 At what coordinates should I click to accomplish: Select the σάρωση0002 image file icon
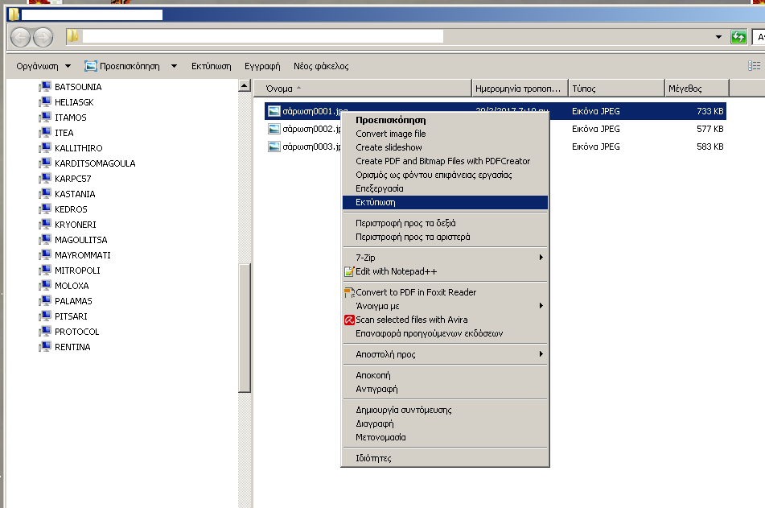click(274, 129)
